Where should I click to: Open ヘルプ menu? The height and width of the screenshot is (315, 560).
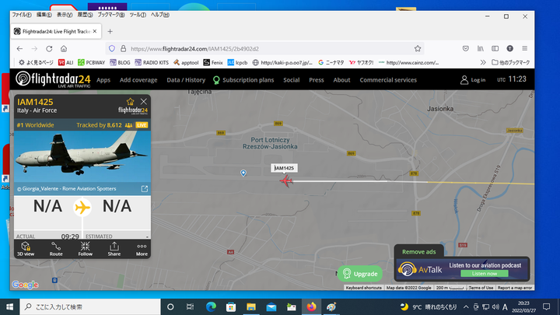coord(160,15)
